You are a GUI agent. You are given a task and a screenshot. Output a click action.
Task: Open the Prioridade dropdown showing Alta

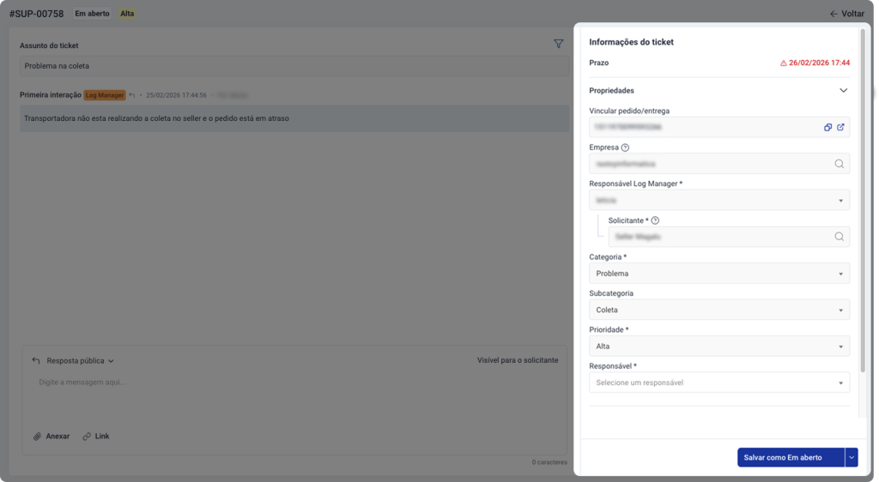(719, 346)
